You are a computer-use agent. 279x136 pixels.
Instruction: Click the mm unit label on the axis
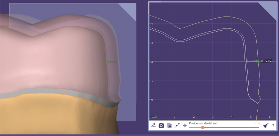153,118
